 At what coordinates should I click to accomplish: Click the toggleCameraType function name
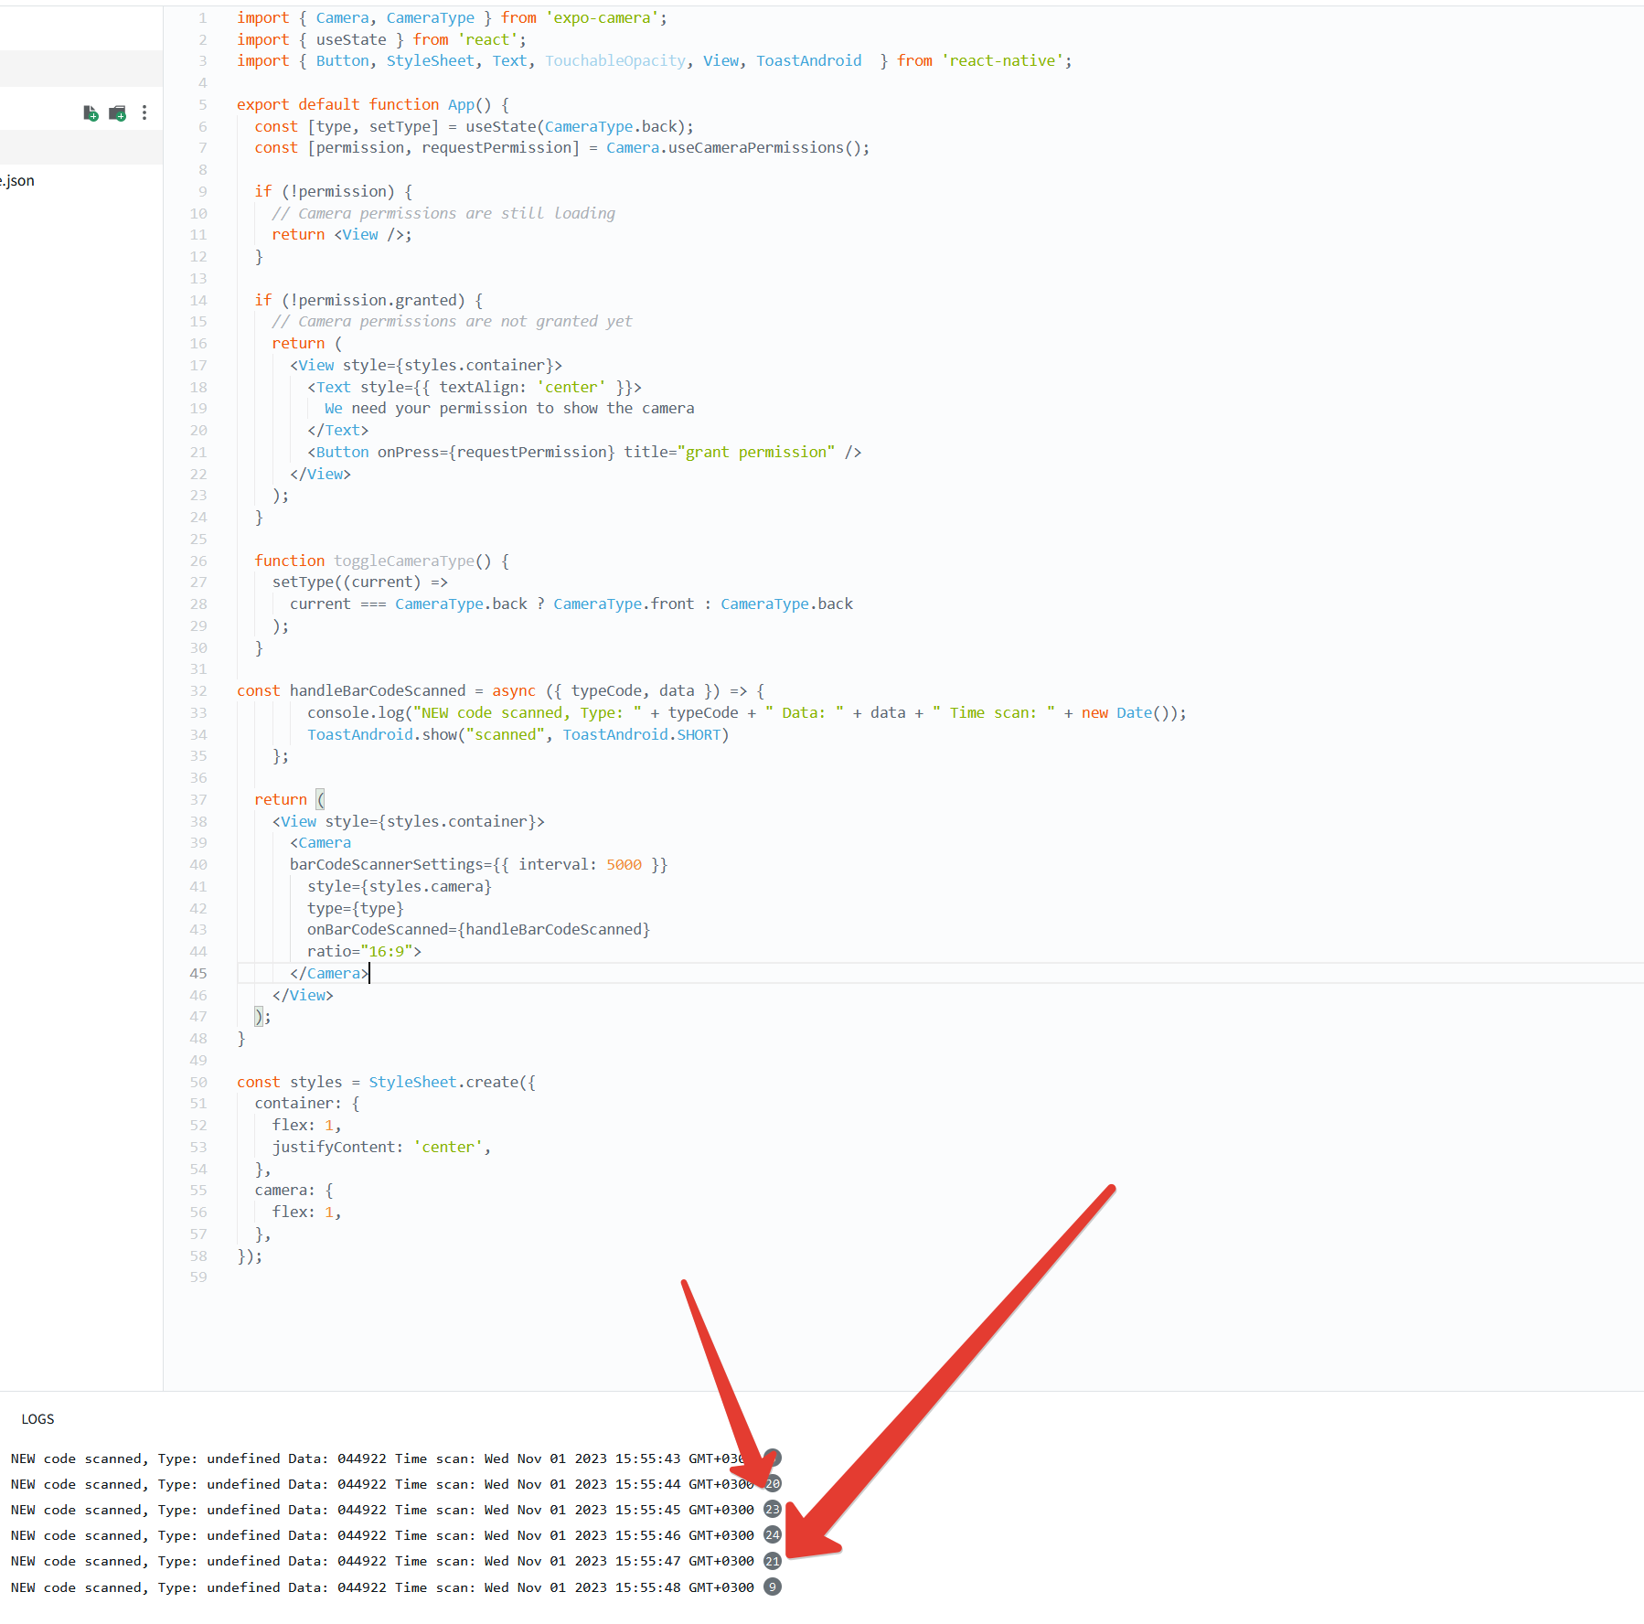pos(404,561)
